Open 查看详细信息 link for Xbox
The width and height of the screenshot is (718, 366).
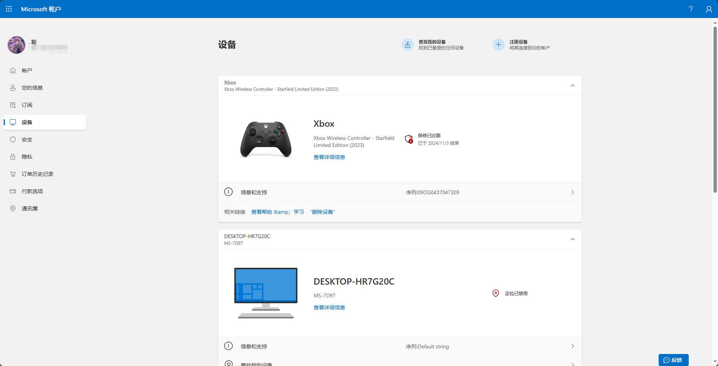[x=329, y=157]
